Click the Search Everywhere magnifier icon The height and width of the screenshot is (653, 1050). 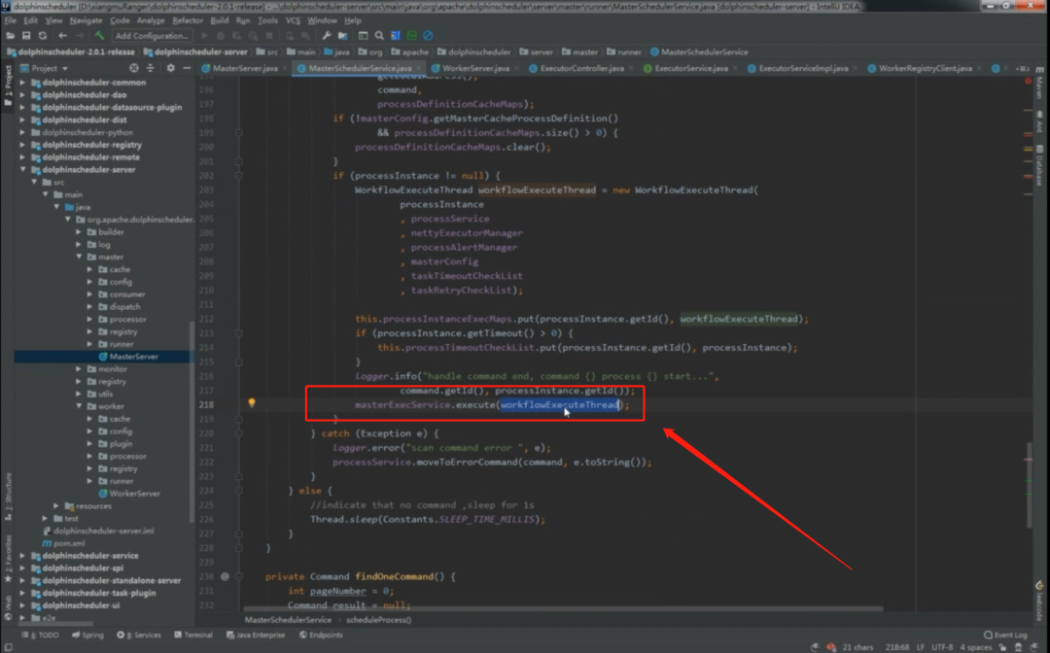pos(379,35)
